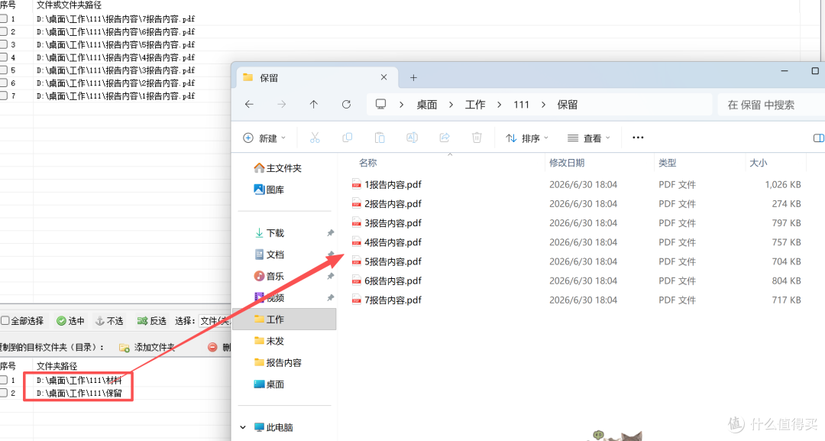Go back with the left arrow button
The width and height of the screenshot is (825, 441).
pos(249,104)
